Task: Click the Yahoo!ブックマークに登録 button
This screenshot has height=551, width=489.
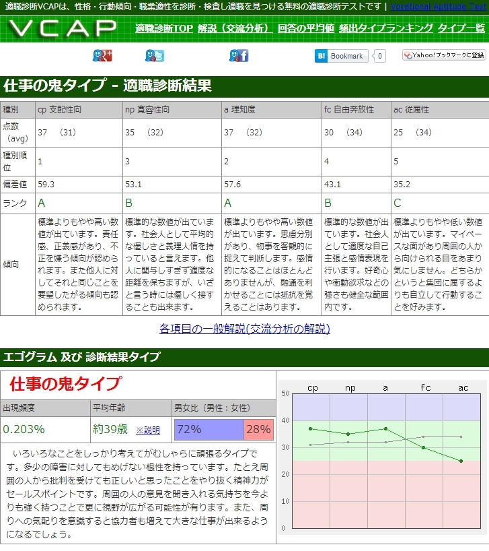Action: coord(444,55)
